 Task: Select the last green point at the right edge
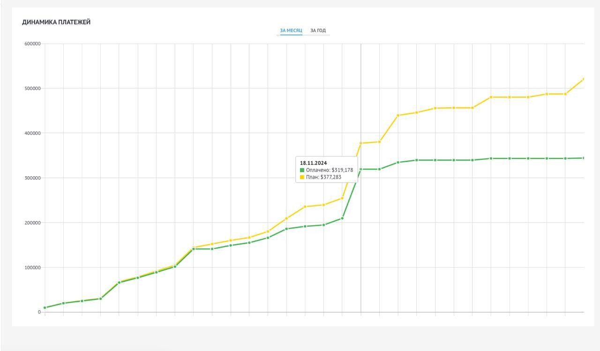pyautogui.click(x=583, y=158)
